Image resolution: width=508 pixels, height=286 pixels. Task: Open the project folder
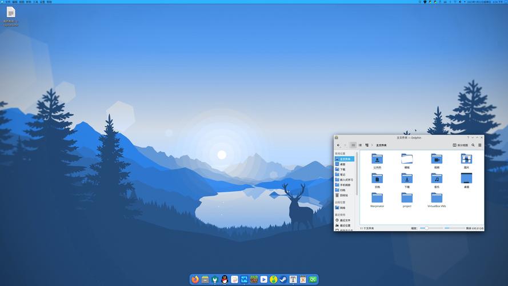point(407,198)
